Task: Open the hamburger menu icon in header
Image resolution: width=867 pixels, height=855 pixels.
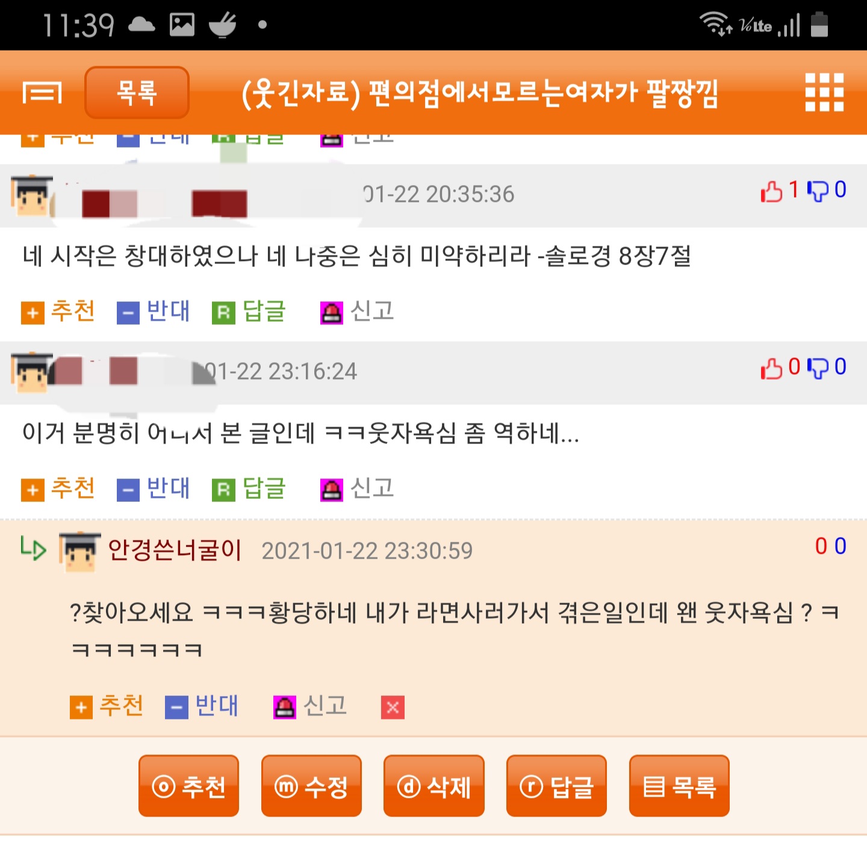Action: tap(42, 93)
